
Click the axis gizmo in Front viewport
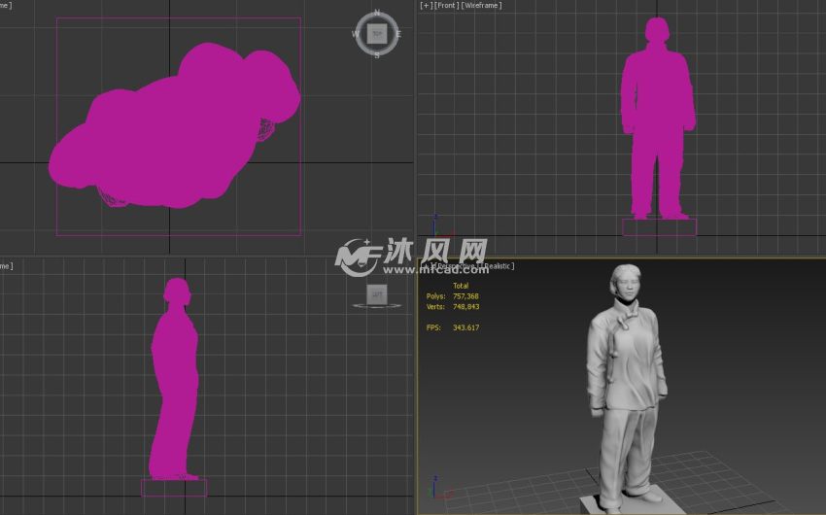(x=434, y=226)
